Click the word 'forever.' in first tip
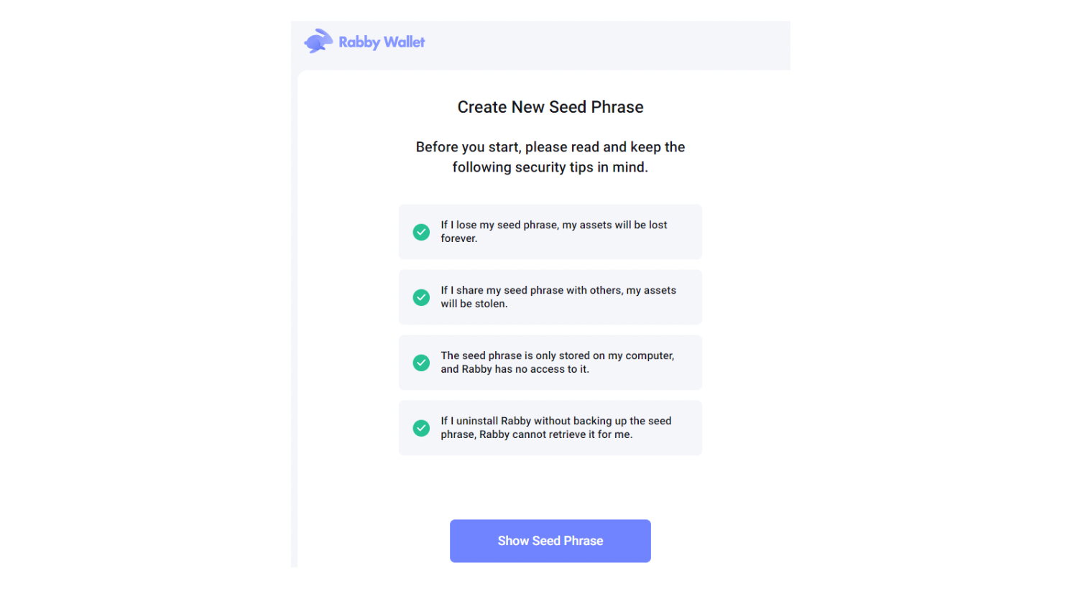The width and height of the screenshot is (1065, 596). 459,238
